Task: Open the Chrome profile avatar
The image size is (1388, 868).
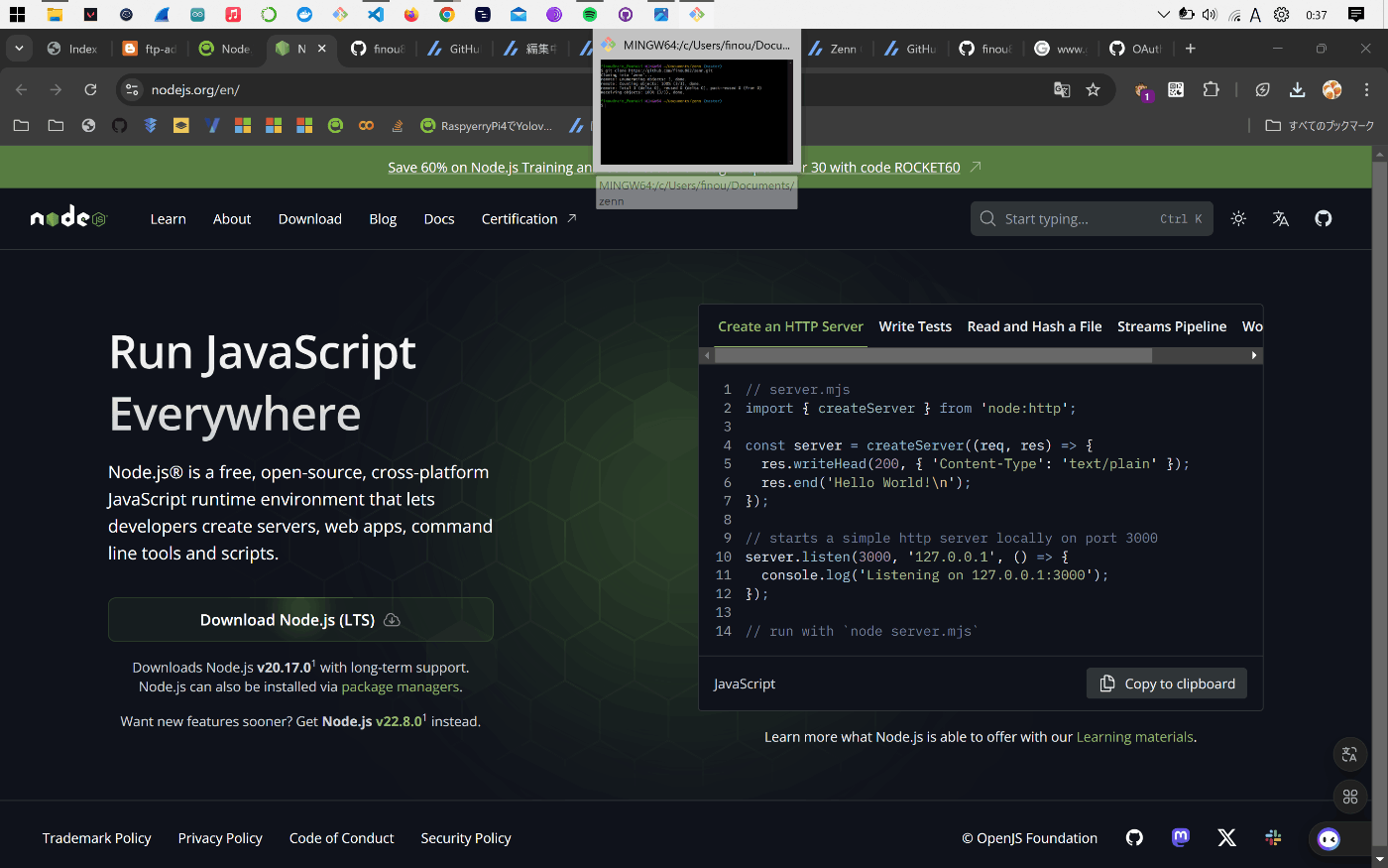Action: click(1332, 89)
